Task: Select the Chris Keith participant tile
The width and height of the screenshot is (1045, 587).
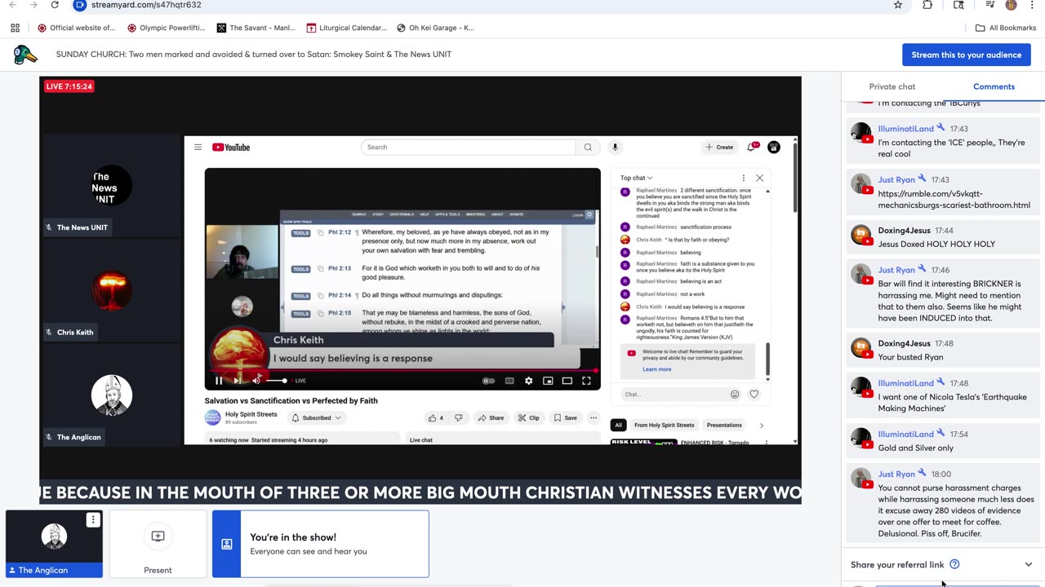Action: point(111,291)
